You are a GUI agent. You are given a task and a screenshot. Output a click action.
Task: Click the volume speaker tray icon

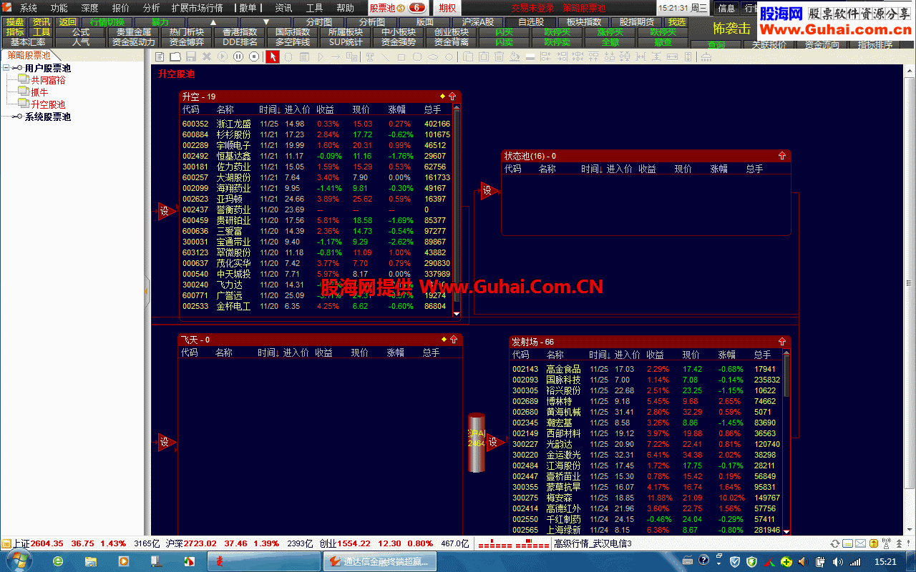pos(837,562)
